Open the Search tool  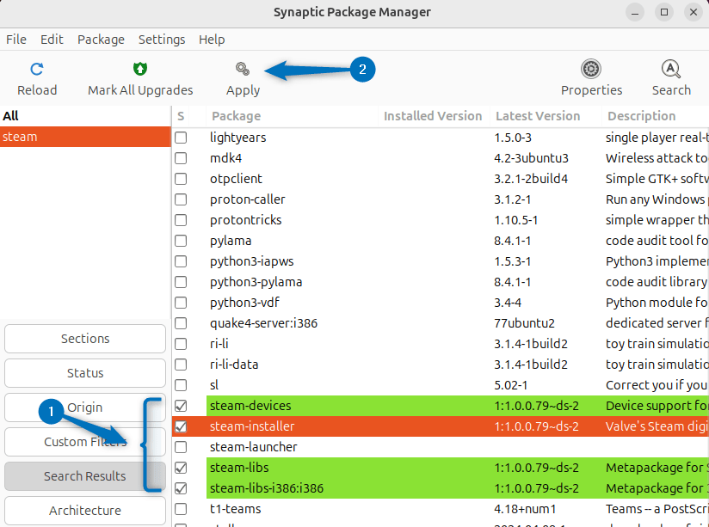click(x=671, y=77)
